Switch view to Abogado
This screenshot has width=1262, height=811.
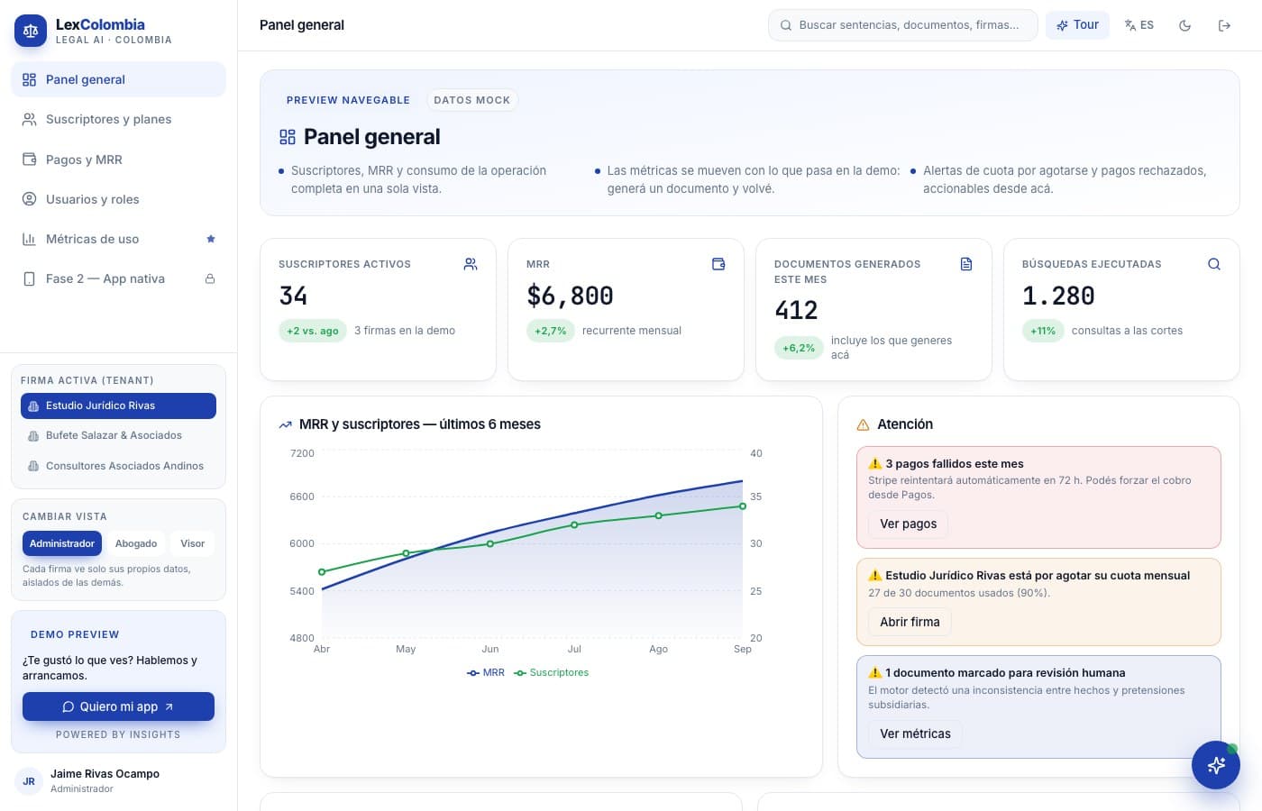(136, 543)
